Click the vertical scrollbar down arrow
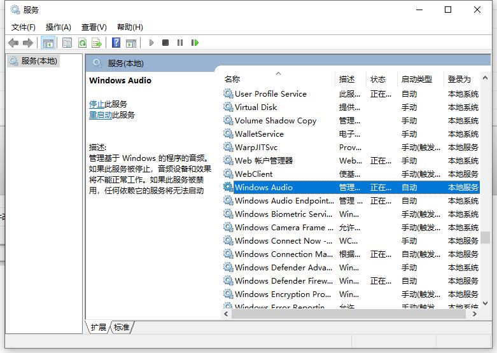Image resolution: width=497 pixels, height=353 pixels. 485,303
